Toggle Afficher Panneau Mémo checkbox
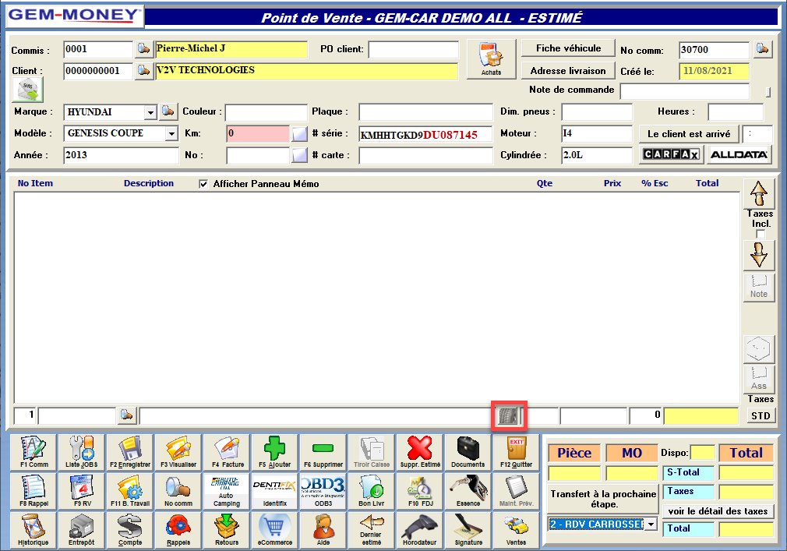Viewport: 787px width, 551px height. pos(203,184)
